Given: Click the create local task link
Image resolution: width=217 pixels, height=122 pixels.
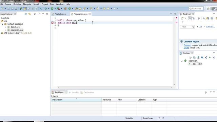Looking at the screenshot, I should (186, 48).
